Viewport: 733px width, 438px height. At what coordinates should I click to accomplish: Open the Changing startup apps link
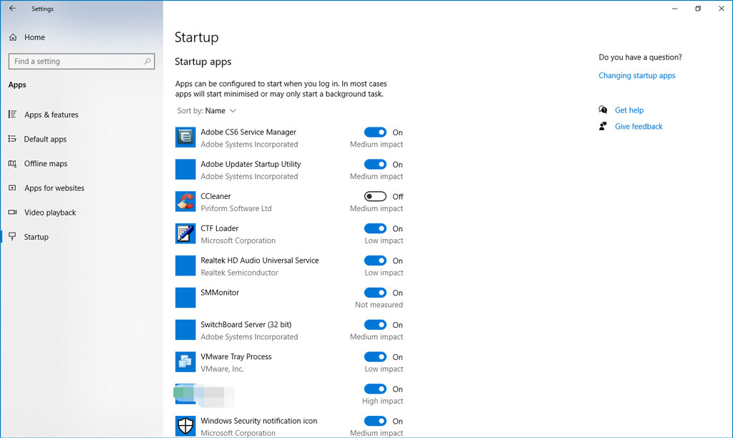point(636,75)
